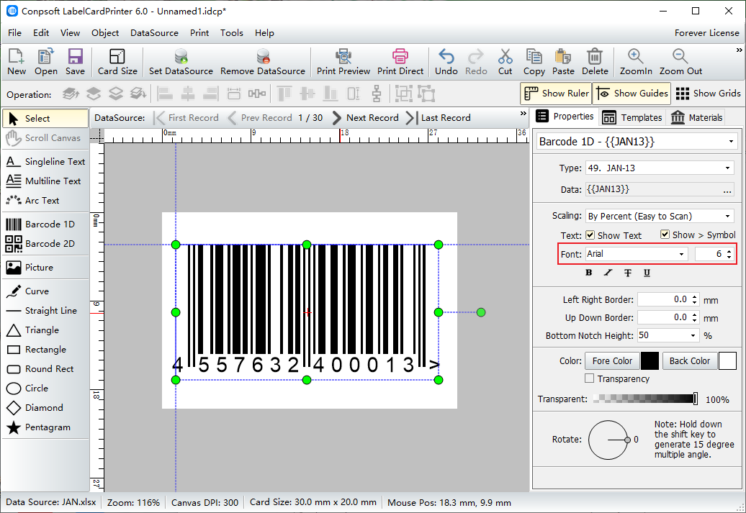Jump to Last Record

click(439, 117)
